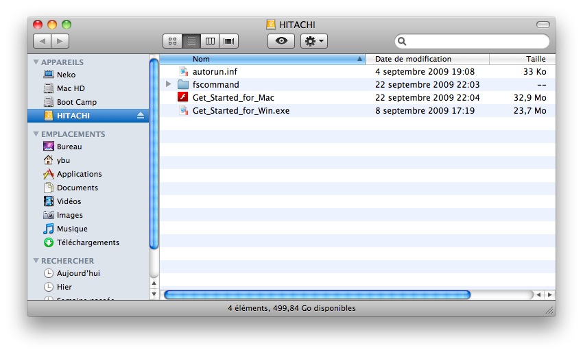Click inside the search field
Viewport: 583px width, 354px height.
pos(472,41)
